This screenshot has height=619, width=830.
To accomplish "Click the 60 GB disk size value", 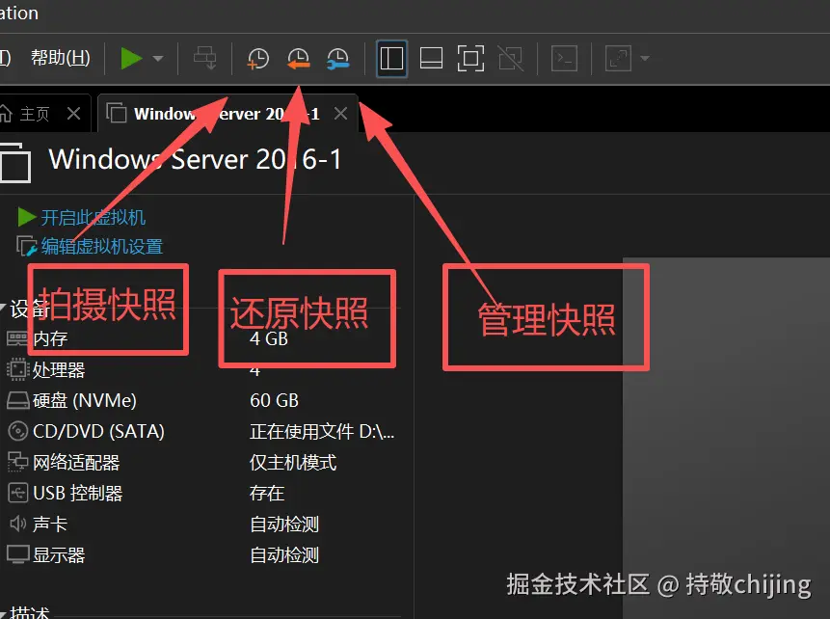I will pos(274,400).
